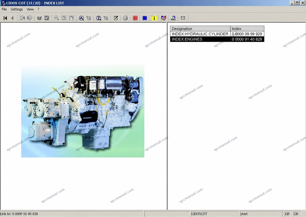
Task: Jump to first page with the start arrow icon
Action: coord(5,18)
